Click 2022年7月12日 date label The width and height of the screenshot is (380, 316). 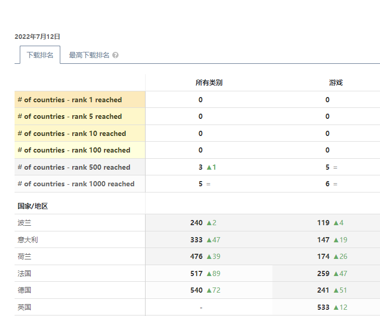pyautogui.click(x=37, y=36)
